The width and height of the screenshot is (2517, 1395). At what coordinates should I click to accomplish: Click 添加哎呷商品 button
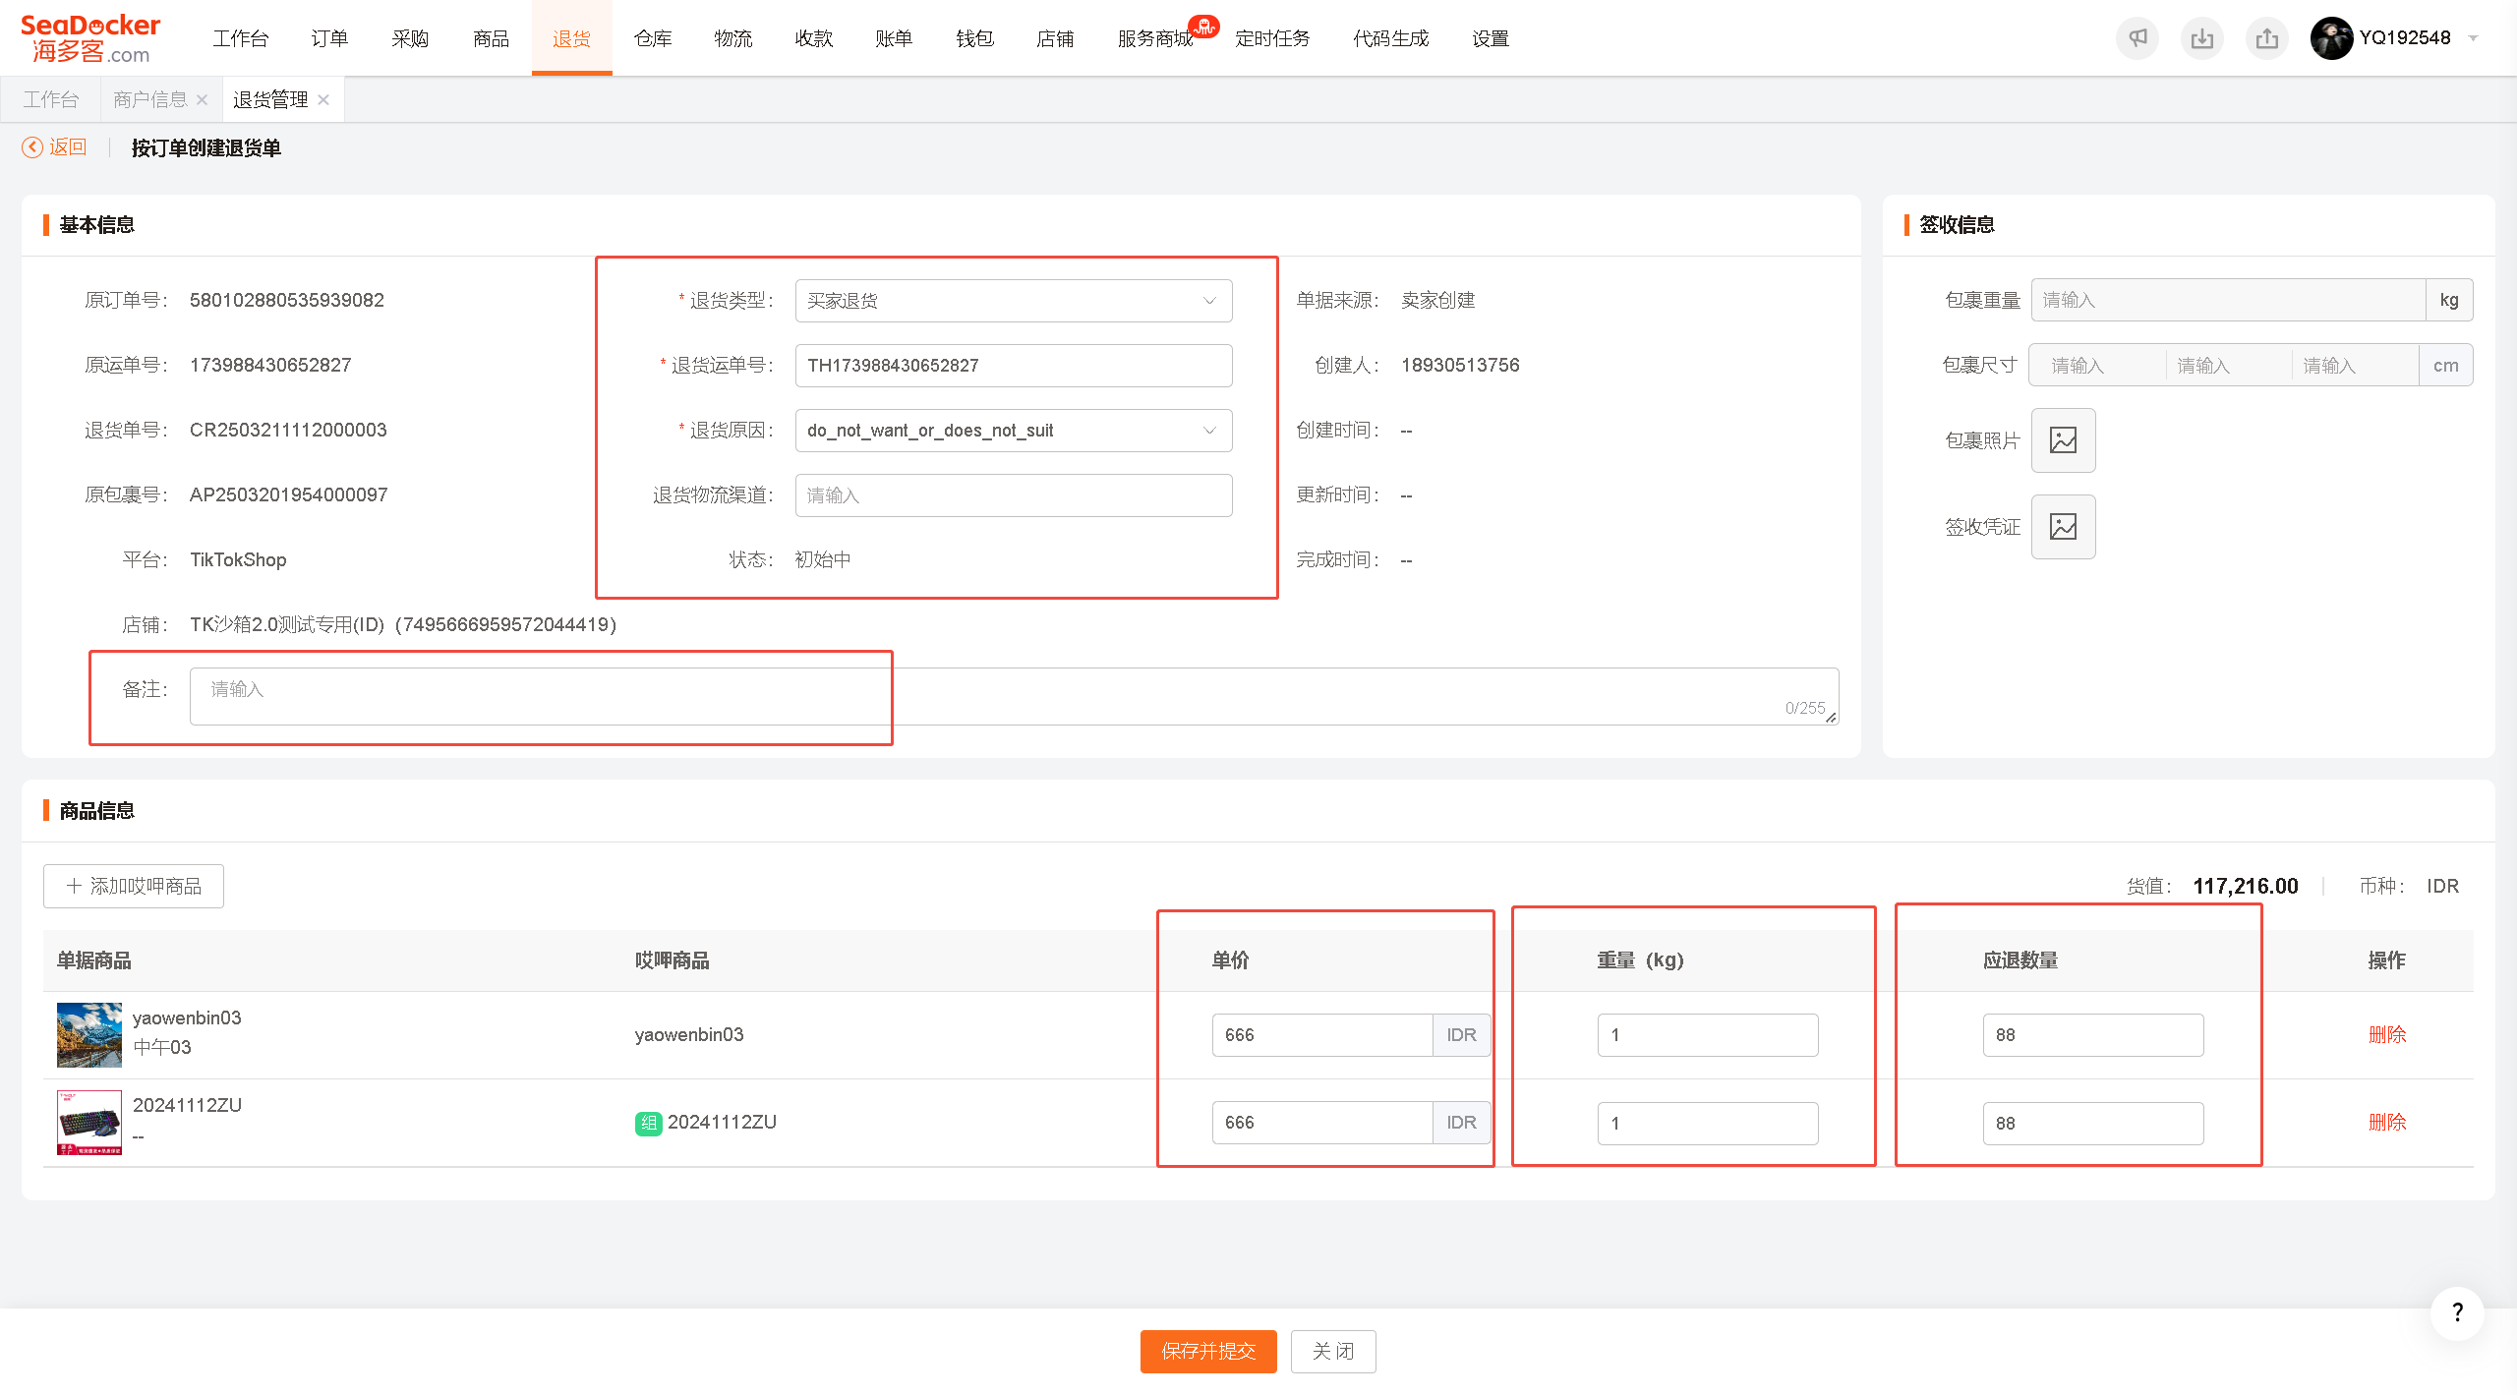[x=134, y=886]
